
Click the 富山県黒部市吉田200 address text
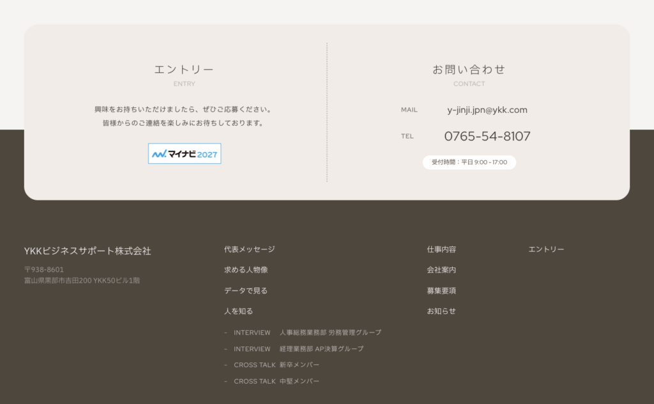[x=82, y=280]
